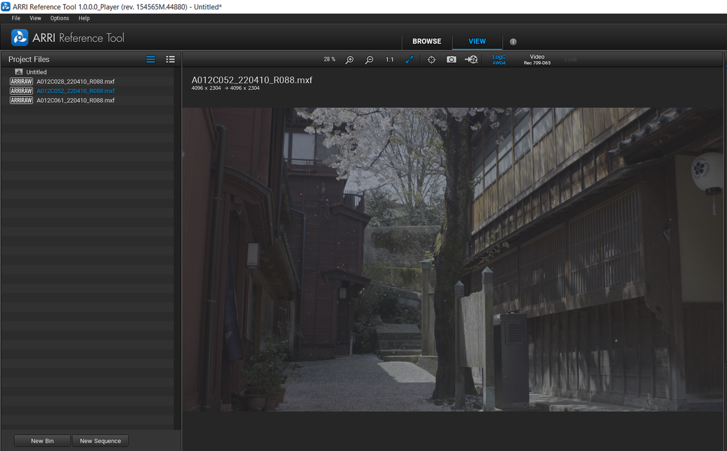Zoom in with the magnifier plus icon

coord(350,60)
